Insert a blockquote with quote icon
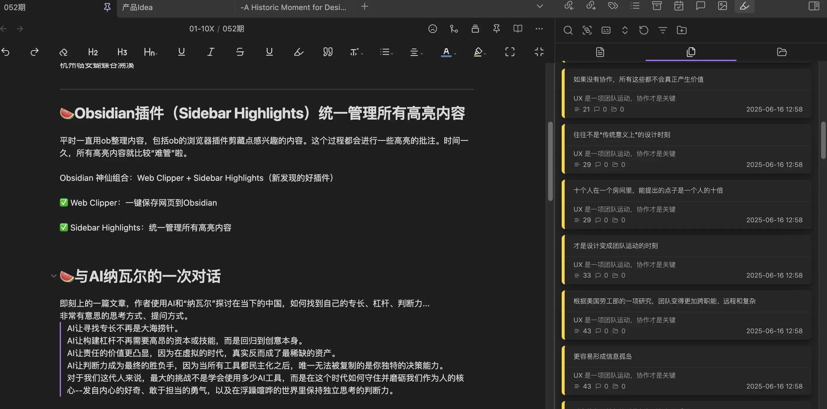This screenshot has height=409, width=827. pos(327,52)
